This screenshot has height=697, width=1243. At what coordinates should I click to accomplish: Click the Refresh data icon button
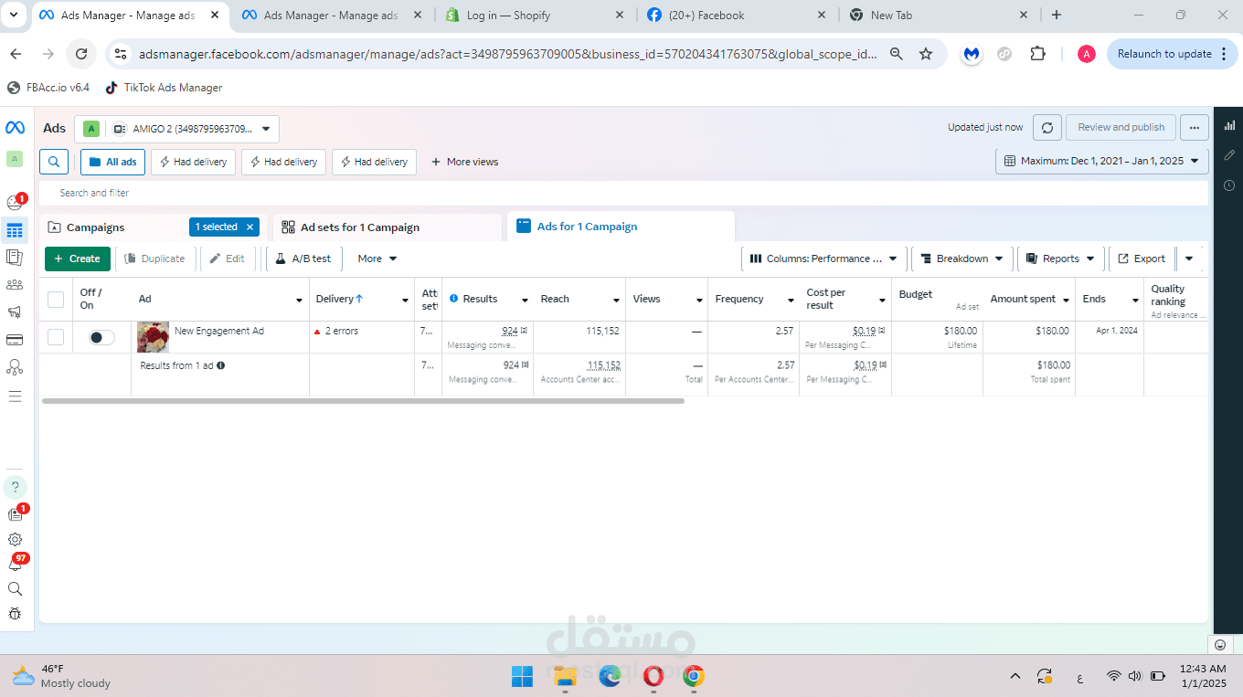point(1046,128)
